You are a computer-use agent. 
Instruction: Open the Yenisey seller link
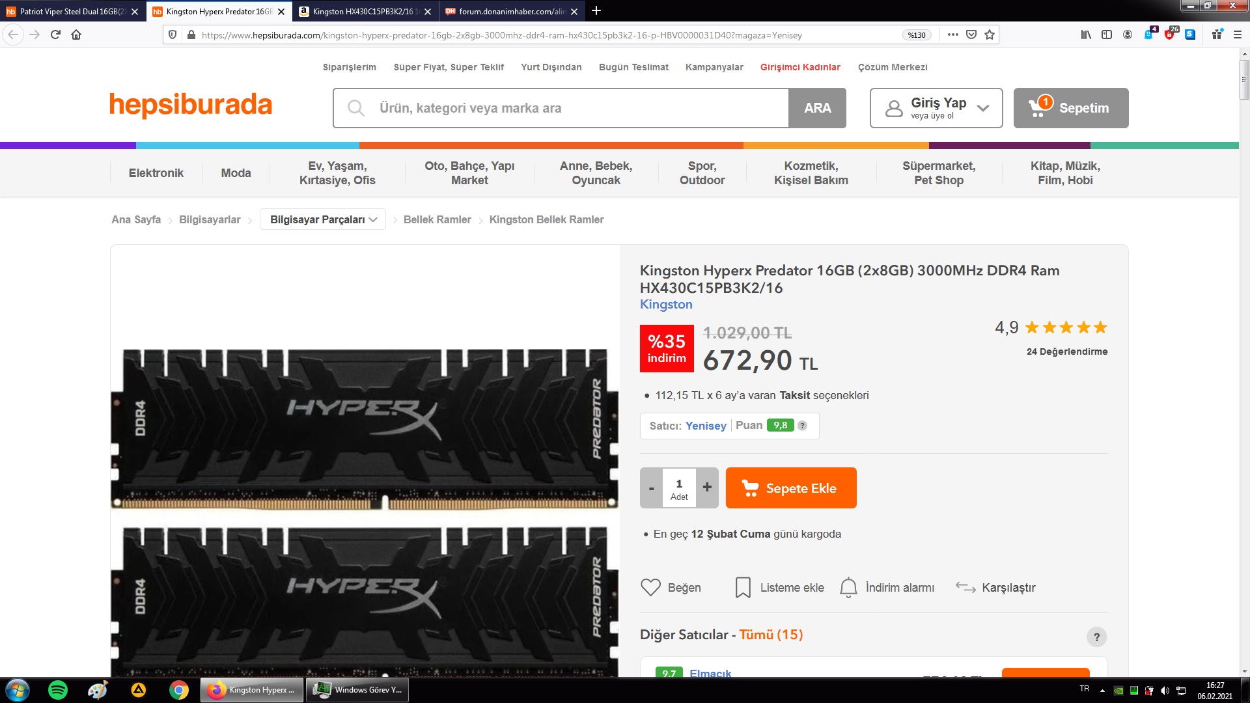pos(706,426)
